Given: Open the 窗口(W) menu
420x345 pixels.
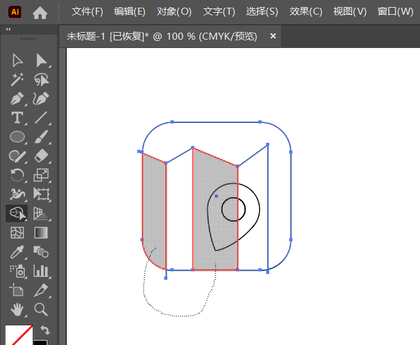Looking at the screenshot, I should (396, 12).
